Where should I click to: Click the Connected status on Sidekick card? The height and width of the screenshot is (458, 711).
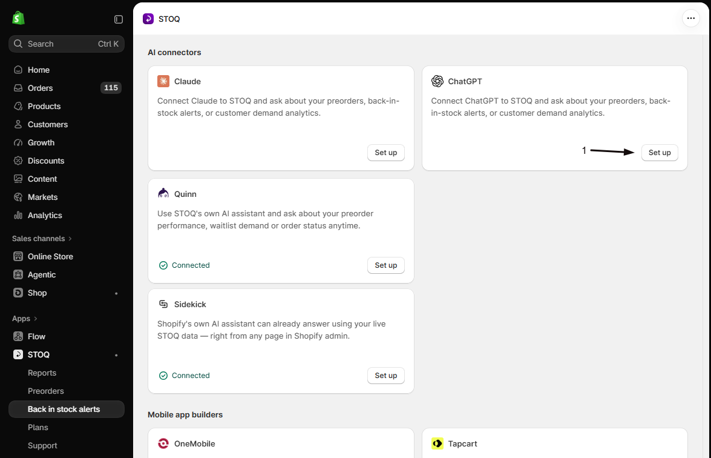coord(185,376)
